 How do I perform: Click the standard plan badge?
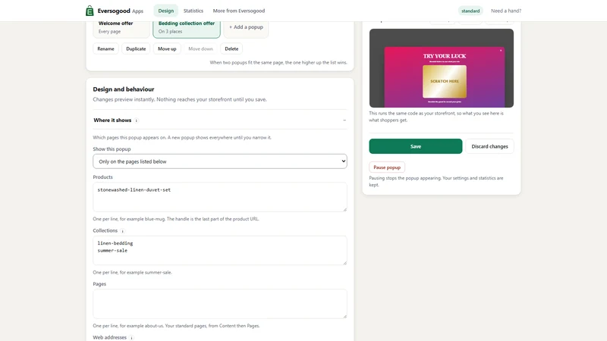click(x=470, y=11)
